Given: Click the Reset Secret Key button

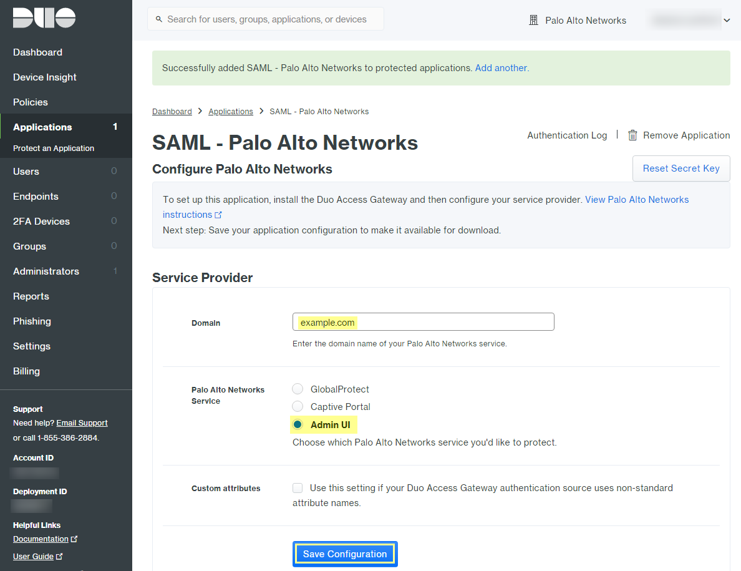Looking at the screenshot, I should tap(681, 168).
